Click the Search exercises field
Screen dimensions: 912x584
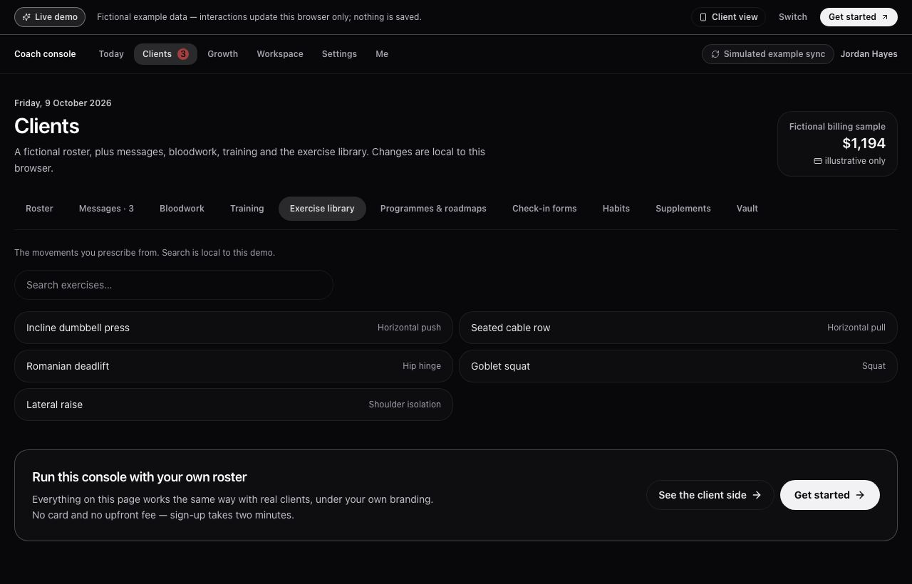(x=174, y=285)
